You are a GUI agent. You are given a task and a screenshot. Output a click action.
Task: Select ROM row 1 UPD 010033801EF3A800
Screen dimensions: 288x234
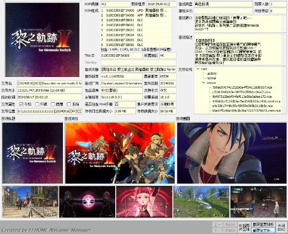pos(136,10)
